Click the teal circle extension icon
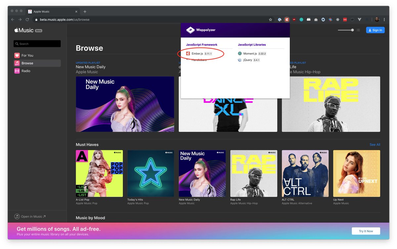The image size is (397, 249). (x=301, y=20)
